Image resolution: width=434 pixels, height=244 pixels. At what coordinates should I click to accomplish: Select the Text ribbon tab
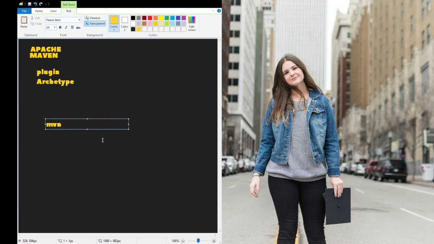coord(68,11)
